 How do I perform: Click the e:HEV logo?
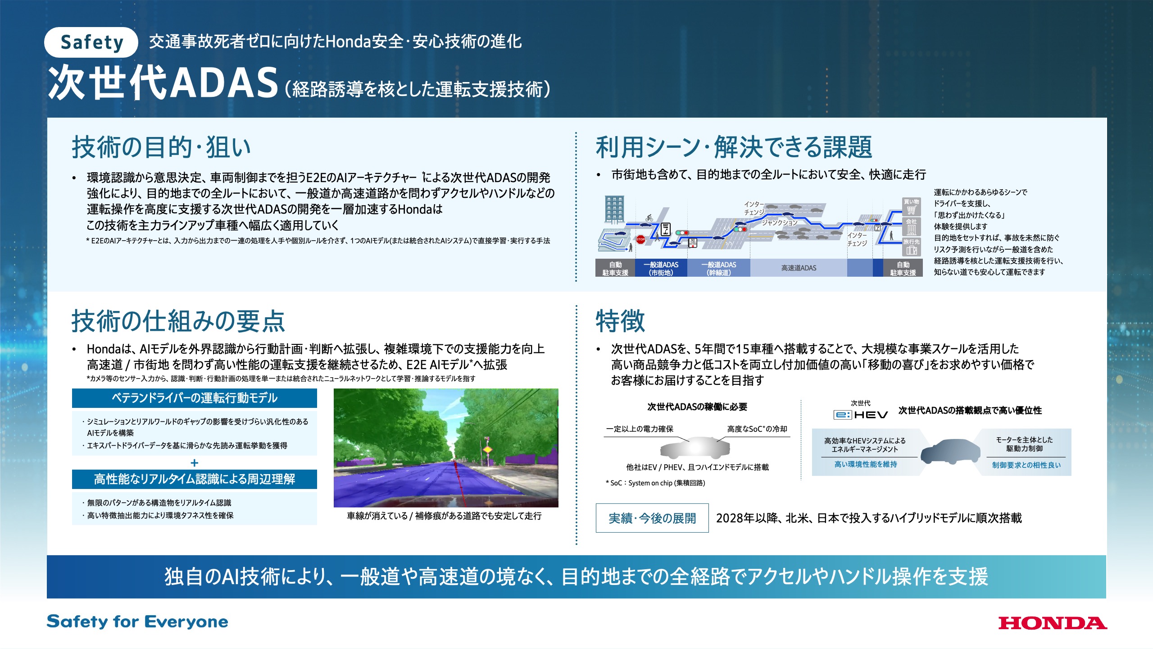click(x=861, y=415)
